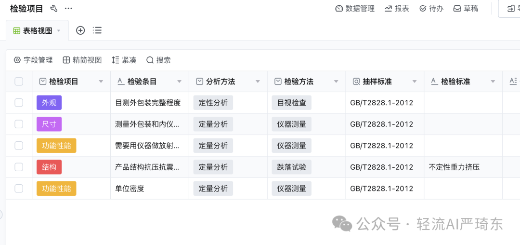
Task: Click the 检验方法 column header label
Action: 299,82
